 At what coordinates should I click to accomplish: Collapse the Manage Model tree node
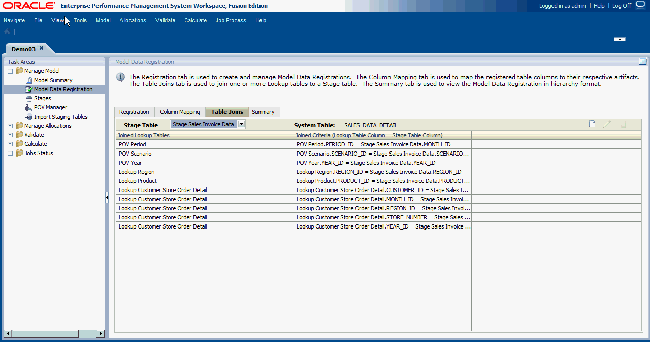coord(10,71)
